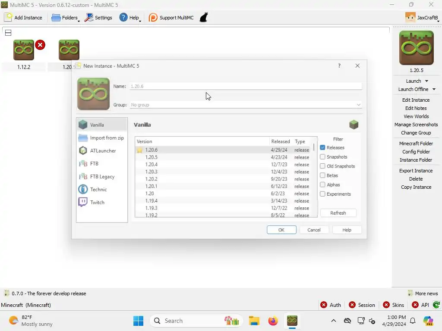Click the Support MultiMC Patreon button
Viewport: 442px width, 331px height.
[171, 17]
